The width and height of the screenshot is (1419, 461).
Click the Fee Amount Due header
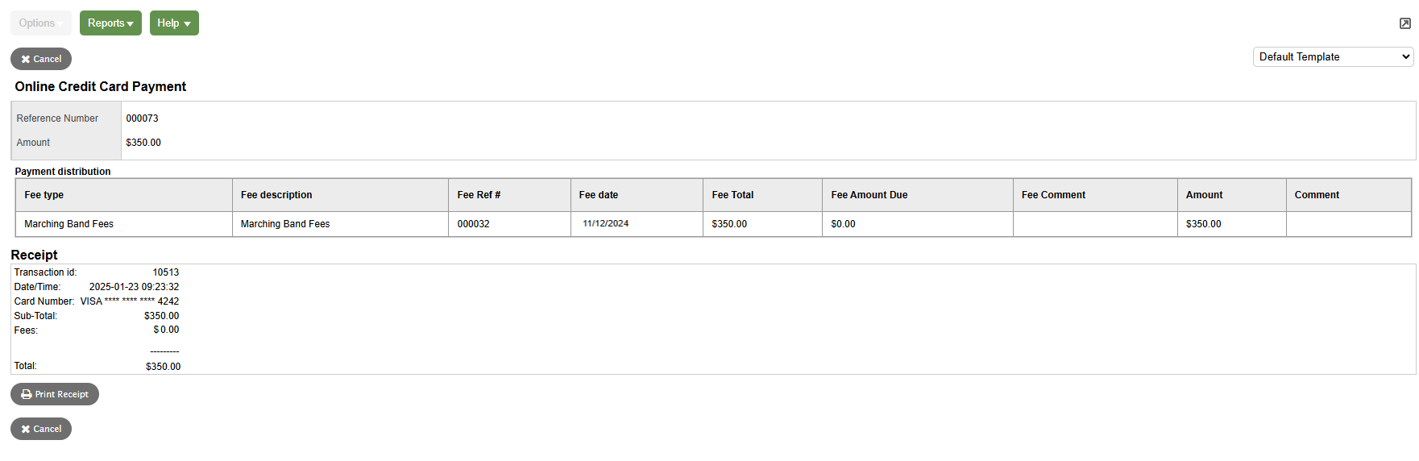click(x=869, y=195)
